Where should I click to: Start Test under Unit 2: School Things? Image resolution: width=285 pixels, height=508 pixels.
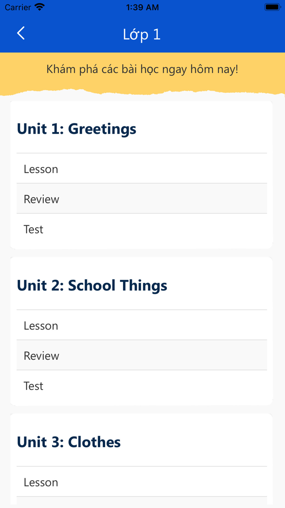[142, 386]
